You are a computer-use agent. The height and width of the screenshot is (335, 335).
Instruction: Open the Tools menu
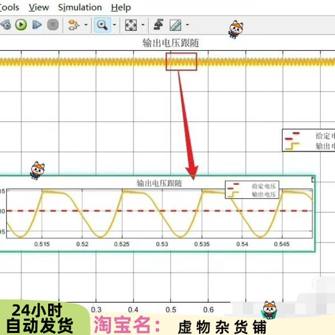coord(9,7)
